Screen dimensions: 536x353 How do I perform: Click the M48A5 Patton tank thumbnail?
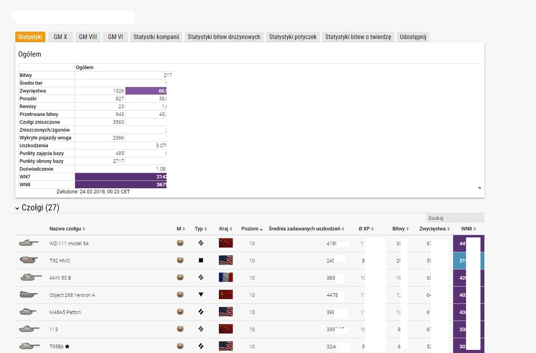(28, 311)
